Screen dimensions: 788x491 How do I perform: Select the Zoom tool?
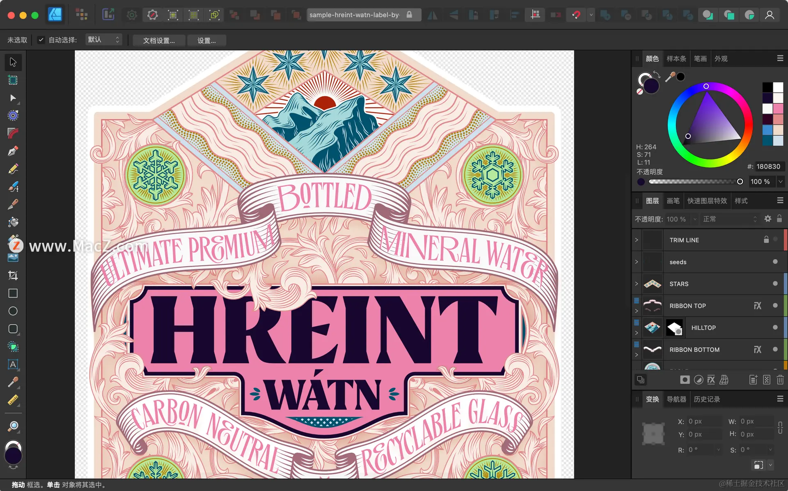pyautogui.click(x=13, y=426)
